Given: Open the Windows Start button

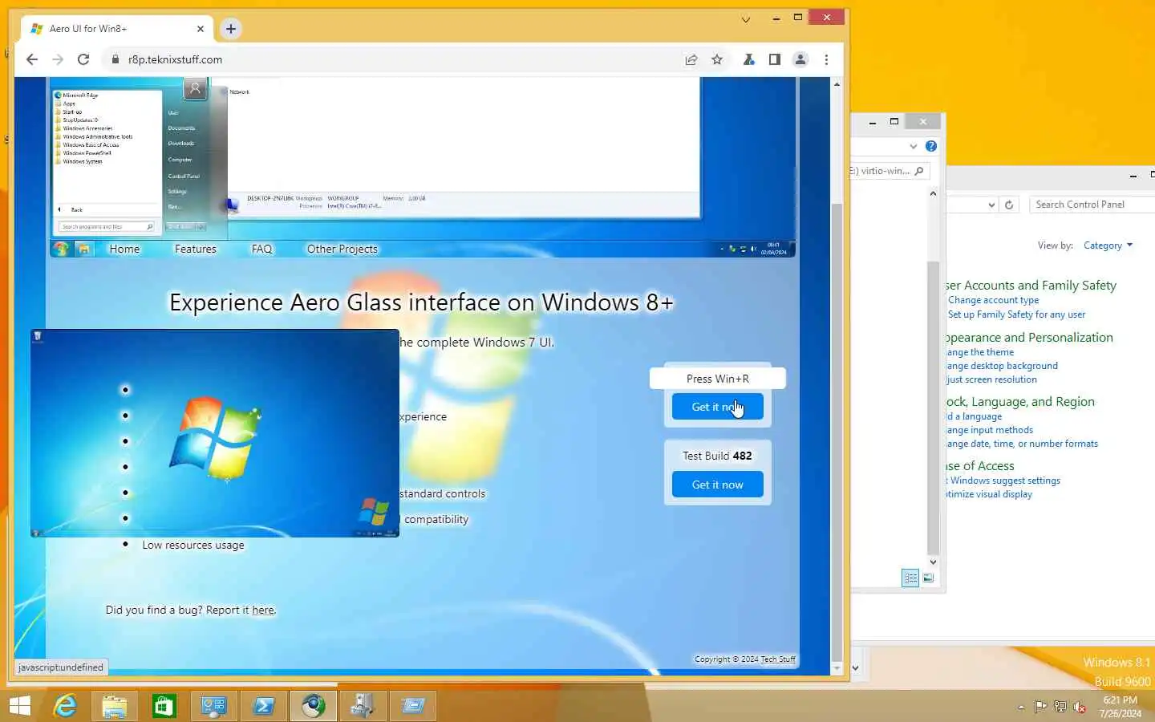Looking at the screenshot, I should pyautogui.click(x=19, y=706).
